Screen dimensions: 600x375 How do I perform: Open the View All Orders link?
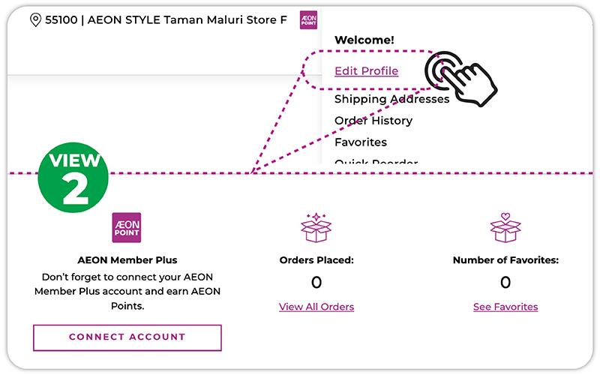[x=316, y=307]
